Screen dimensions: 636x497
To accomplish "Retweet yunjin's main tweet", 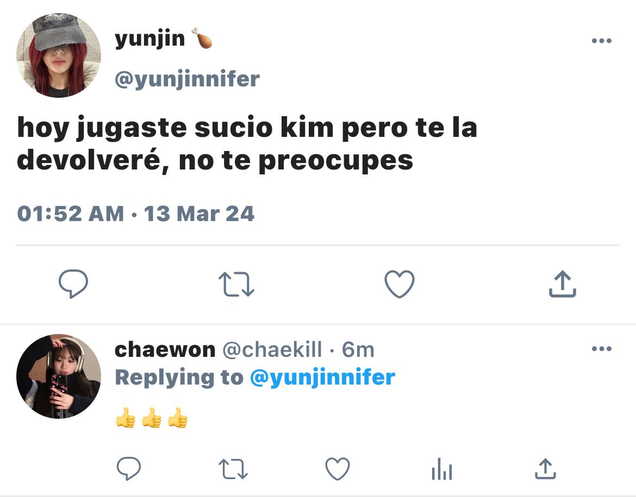I will point(236,284).
